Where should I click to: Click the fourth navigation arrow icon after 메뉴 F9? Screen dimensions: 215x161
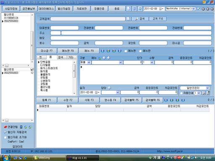point(120,51)
